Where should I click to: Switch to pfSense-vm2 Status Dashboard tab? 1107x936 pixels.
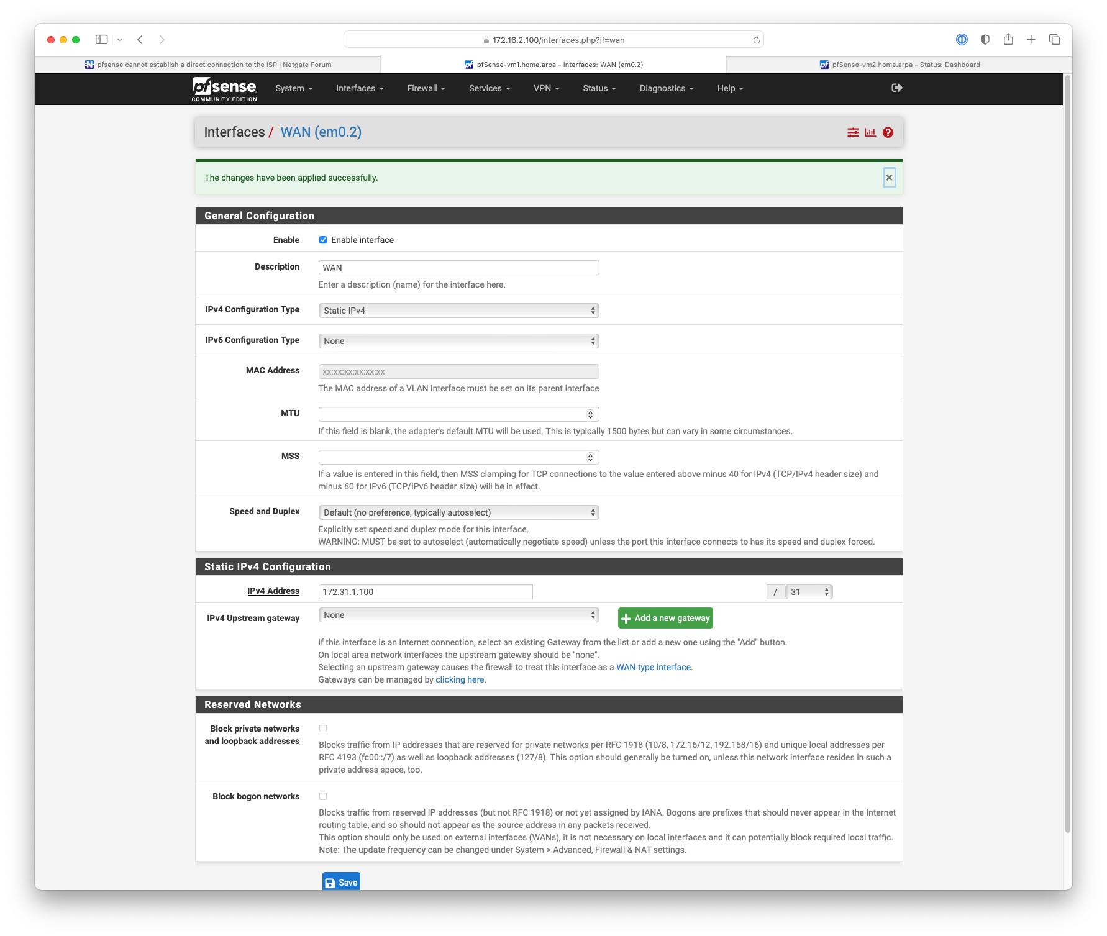(899, 65)
